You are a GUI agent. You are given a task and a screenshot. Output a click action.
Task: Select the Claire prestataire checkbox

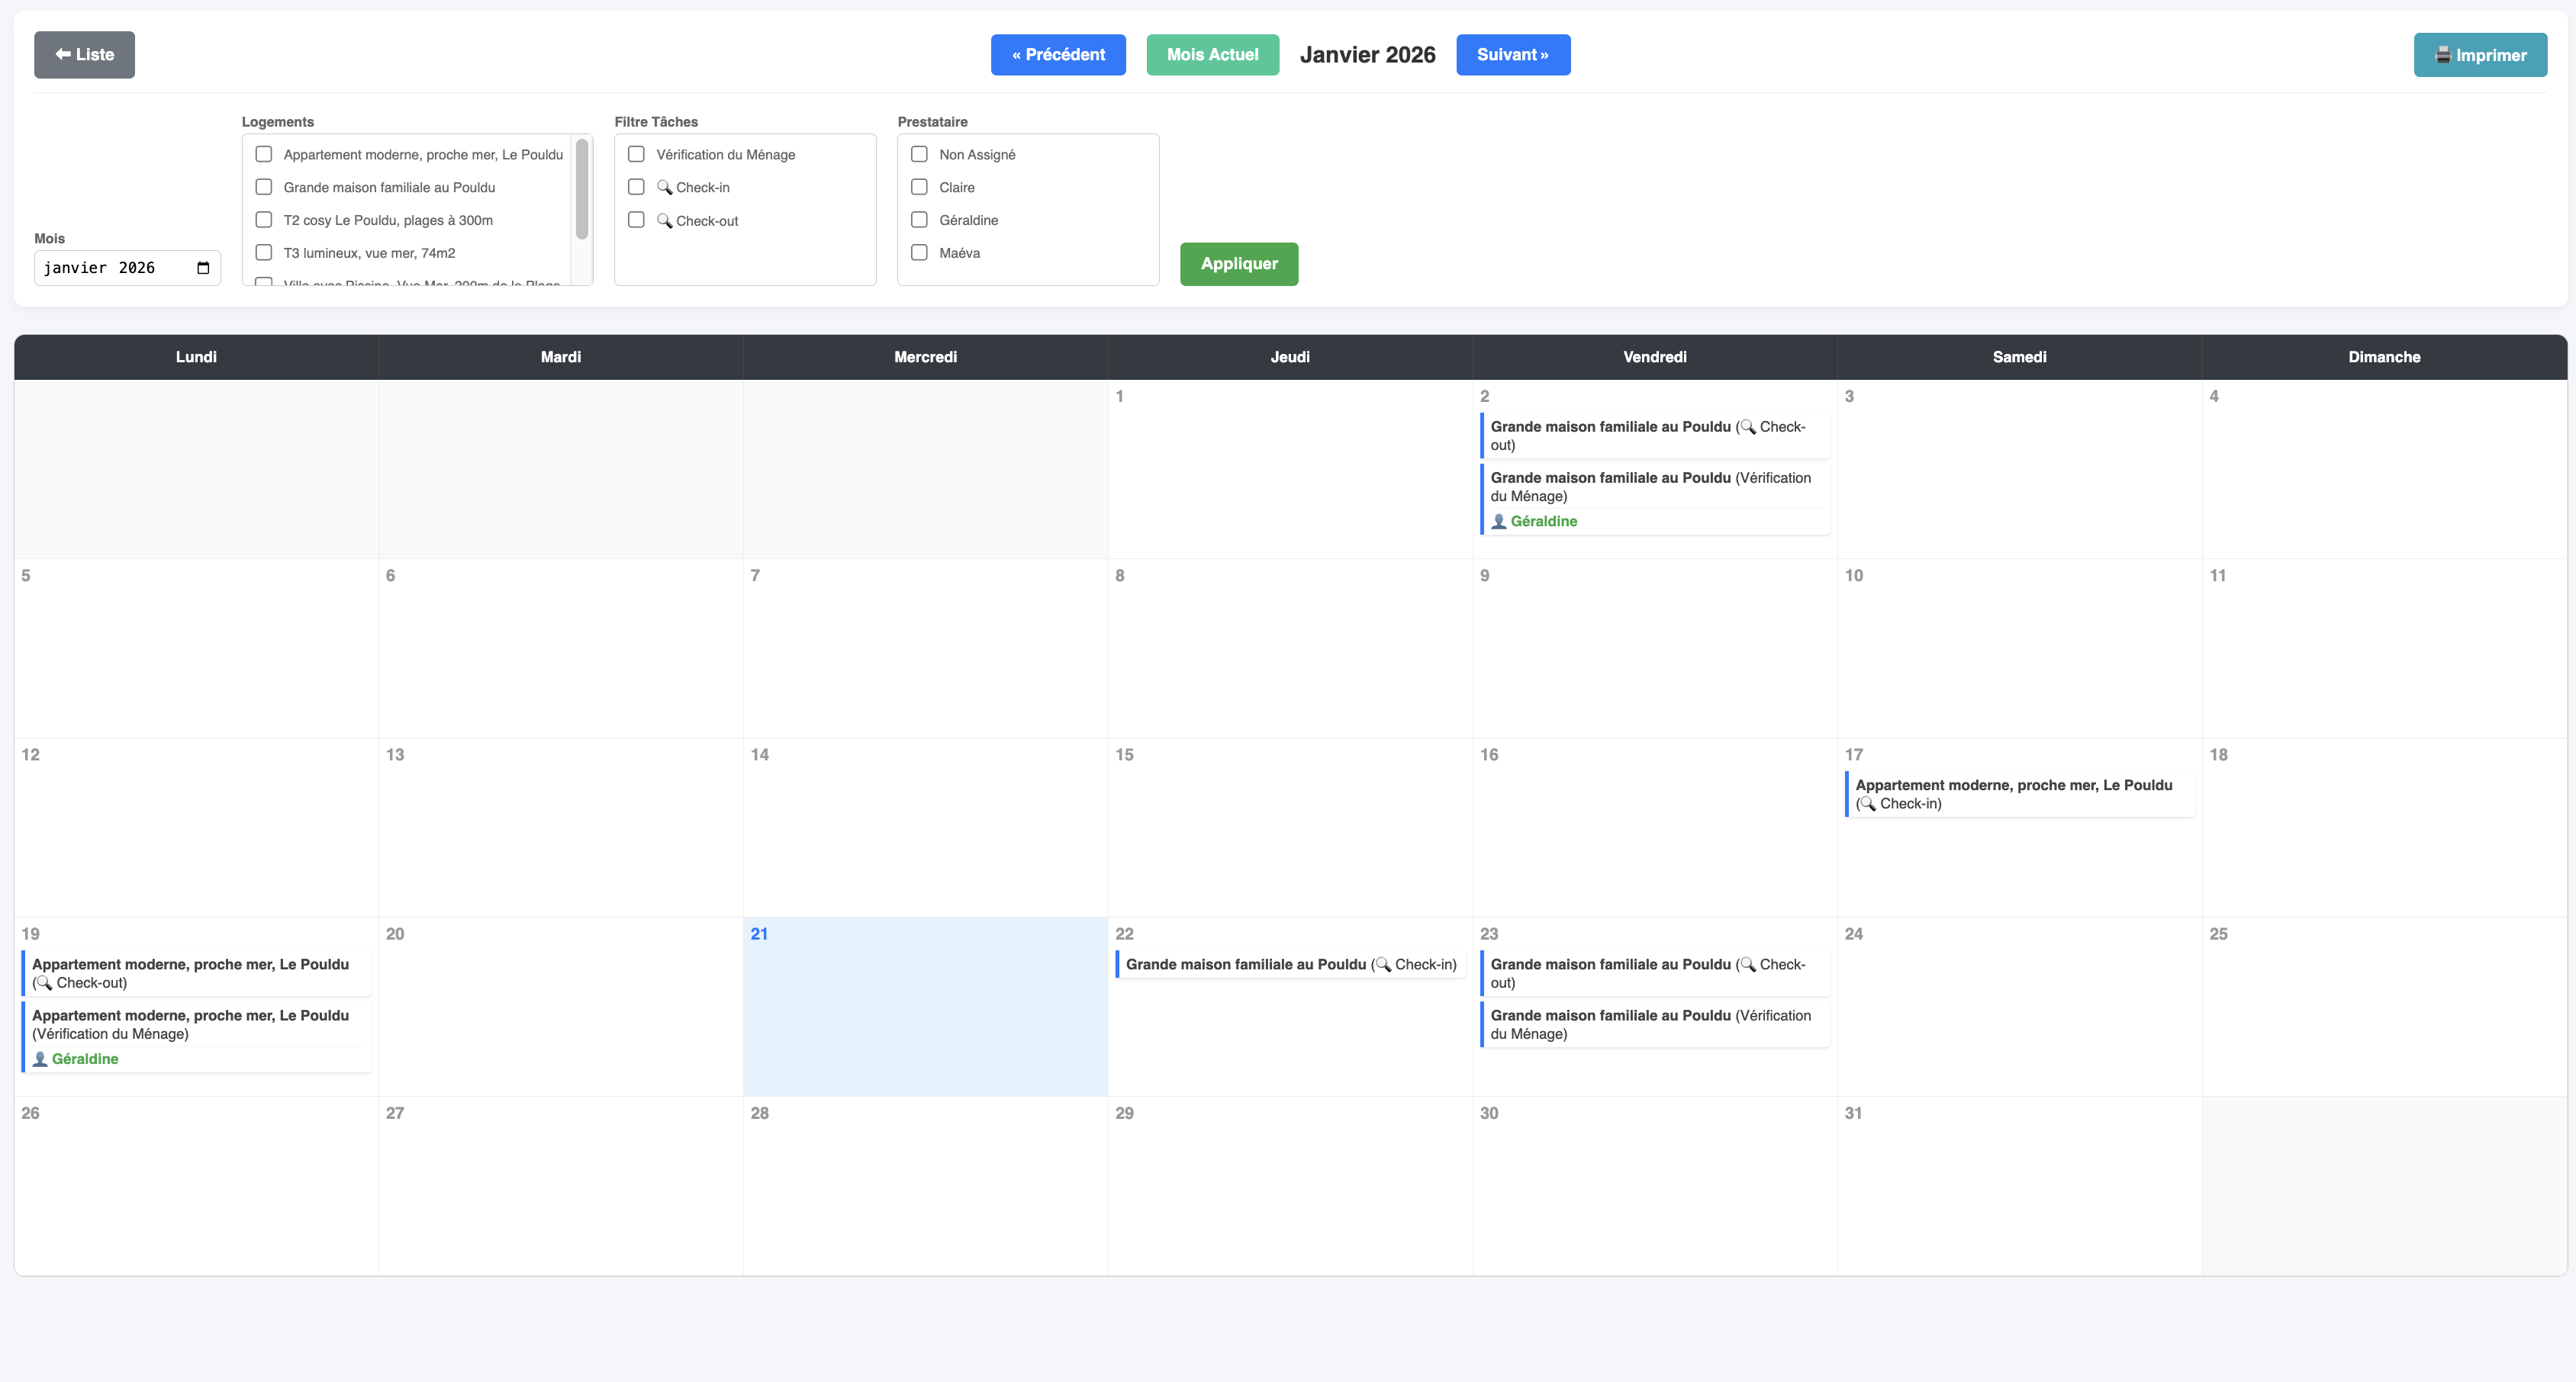click(x=919, y=187)
